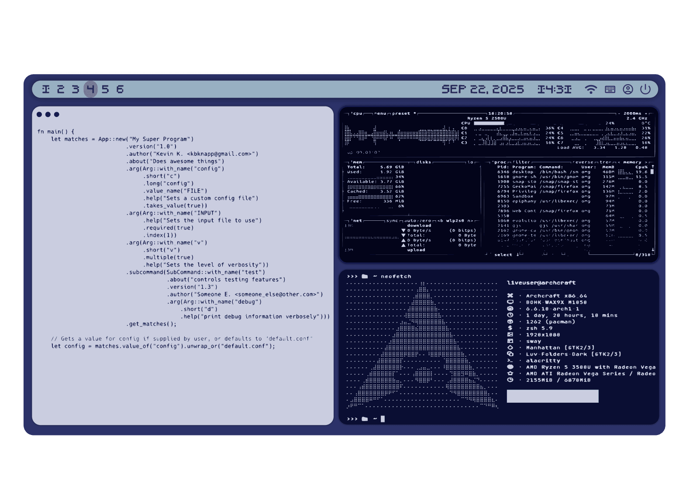Click the select down arrow in the proc footer
Screen dimensions: 693x490
(x=518, y=254)
